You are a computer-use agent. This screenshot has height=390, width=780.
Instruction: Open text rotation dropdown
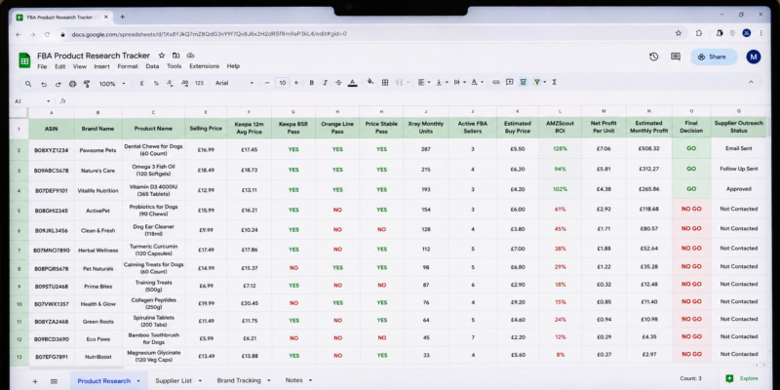point(477,83)
